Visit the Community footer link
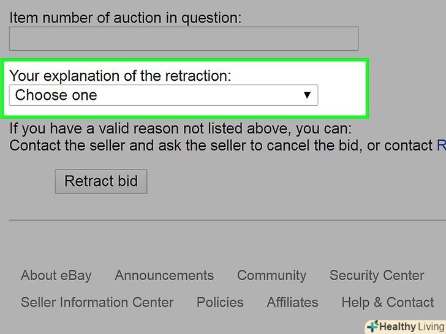Screen dimensions: 446x334 [271, 275]
